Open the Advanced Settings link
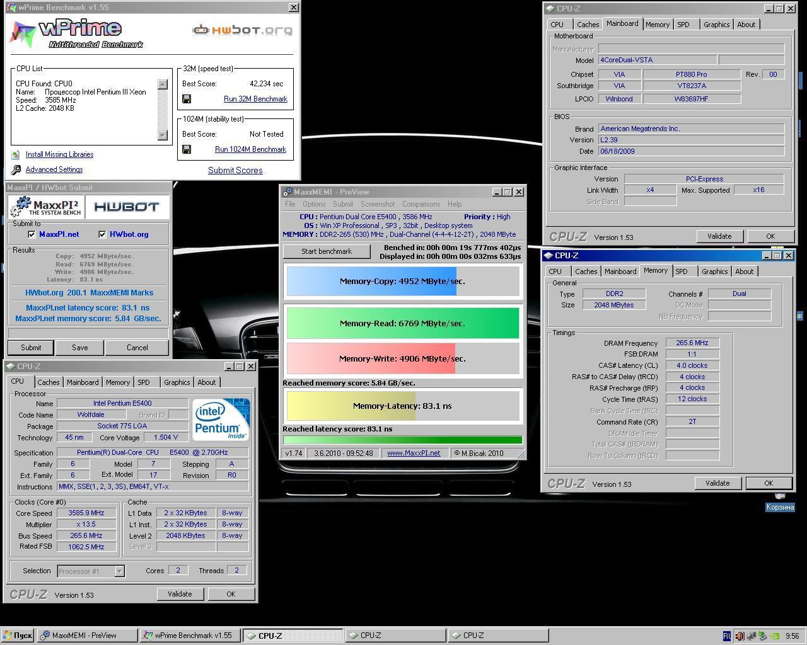The image size is (807, 645). 54,169
